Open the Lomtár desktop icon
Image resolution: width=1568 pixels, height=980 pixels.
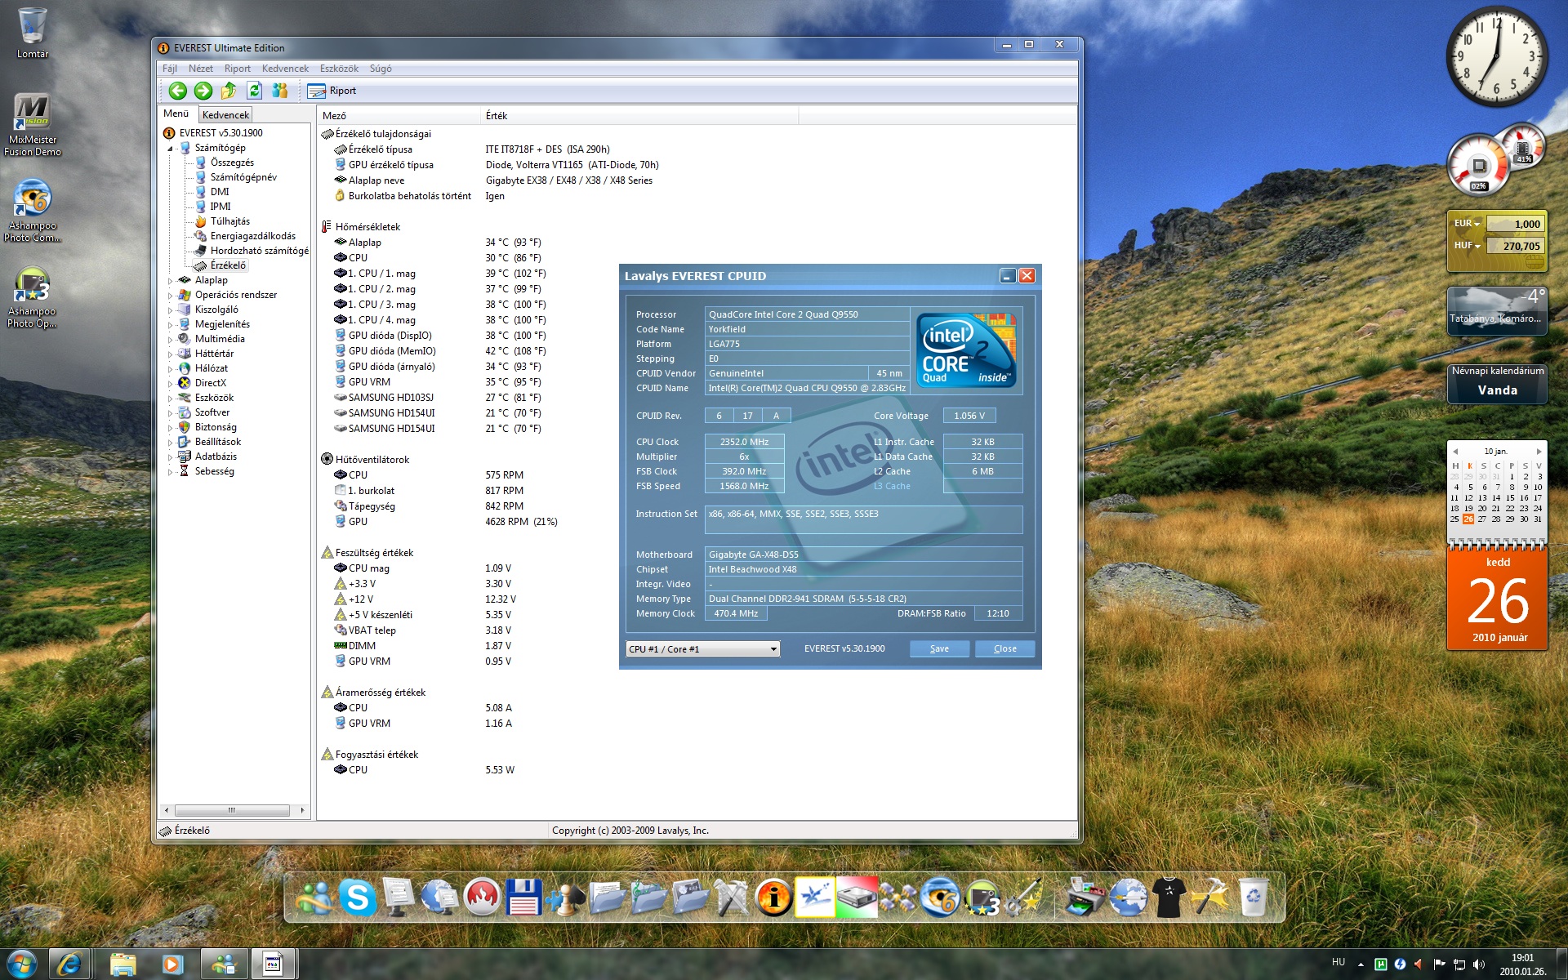tap(33, 33)
